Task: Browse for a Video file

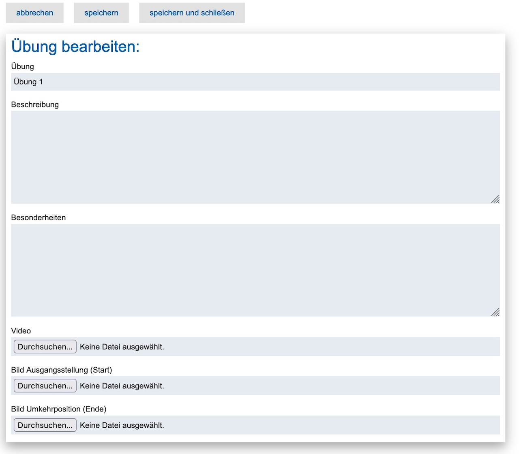Action: point(45,347)
